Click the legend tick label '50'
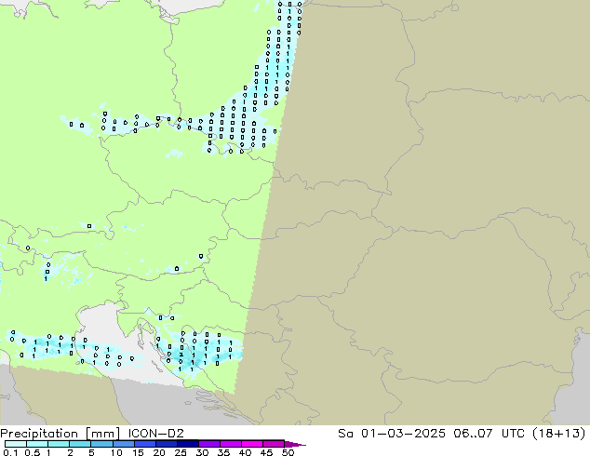Image resolution: width=590 pixels, height=456 pixels. 288,452
